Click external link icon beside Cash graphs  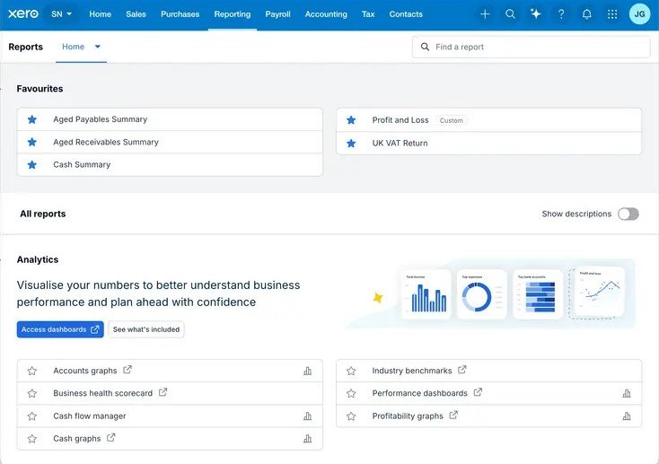coord(110,438)
